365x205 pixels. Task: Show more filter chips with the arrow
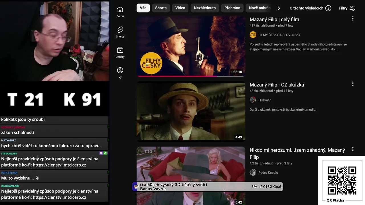pyautogui.click(x=279, y=8)
